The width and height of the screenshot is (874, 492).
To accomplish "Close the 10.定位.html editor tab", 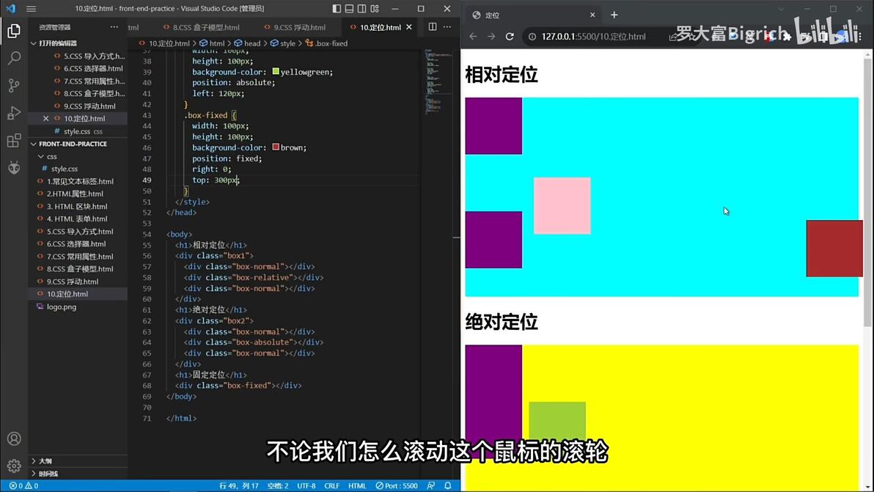I will click(409, 26).
